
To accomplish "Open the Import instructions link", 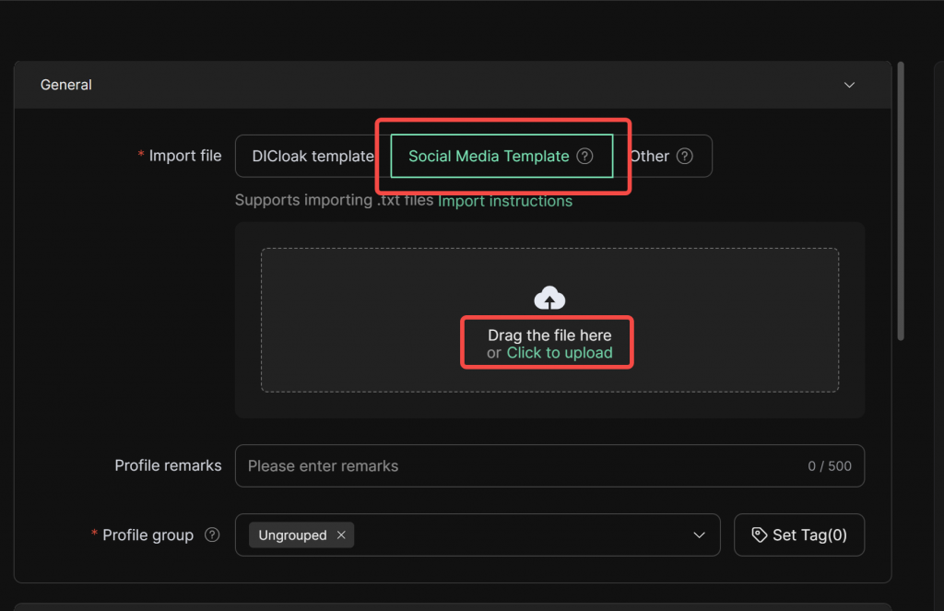I will pyautogui.click(x=505, y=201).
